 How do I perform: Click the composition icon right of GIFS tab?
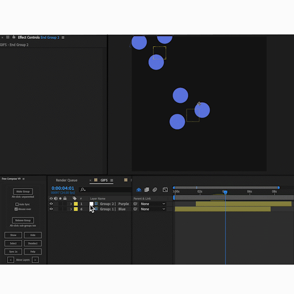click(126, 180)
